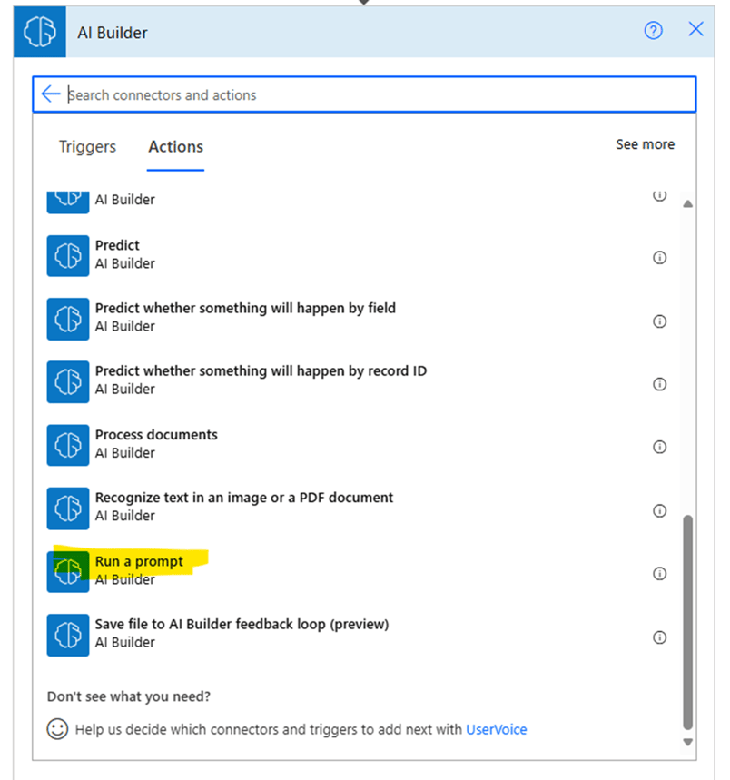This screenshot has height=780, width=730.
Task: Click the AI Builder brain logo in header
Action: pos(40,32)
